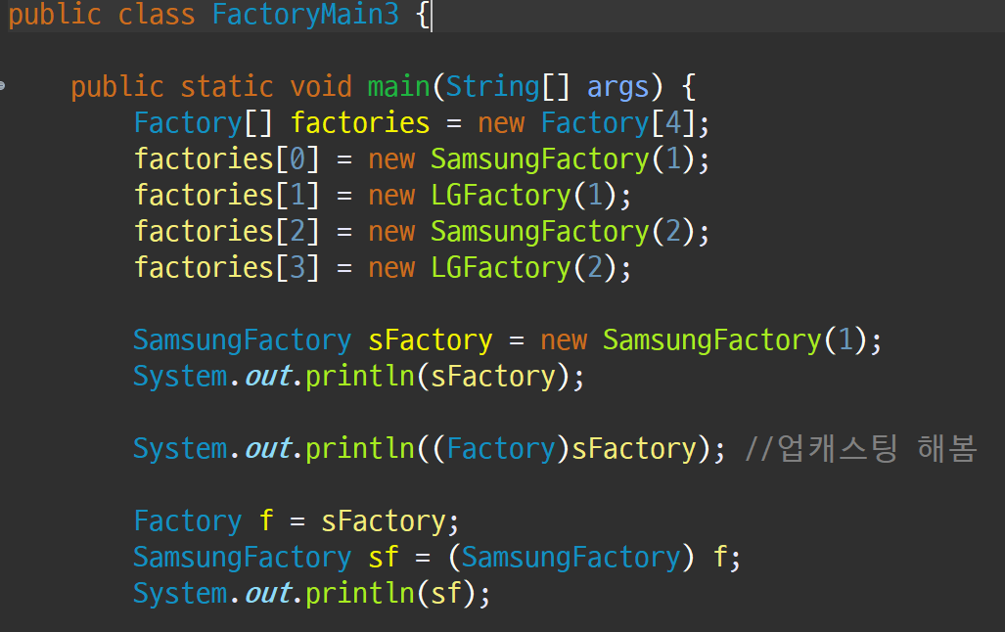
Task: Click the args parameter
Action: 617,88
